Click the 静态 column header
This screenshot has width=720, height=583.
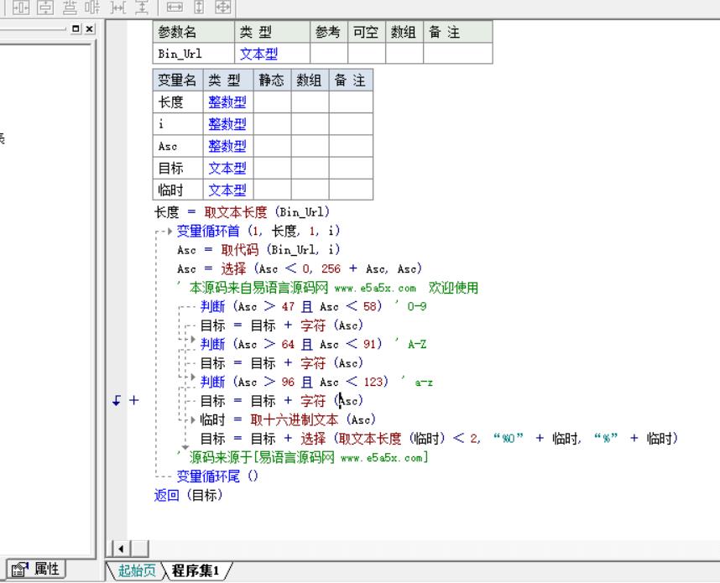click(272, 81)
